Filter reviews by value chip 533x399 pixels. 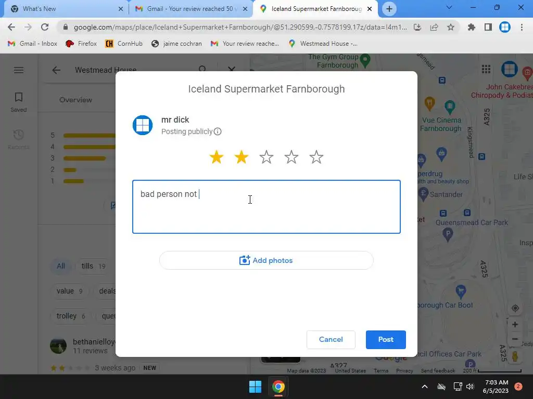tap(69, 291)
